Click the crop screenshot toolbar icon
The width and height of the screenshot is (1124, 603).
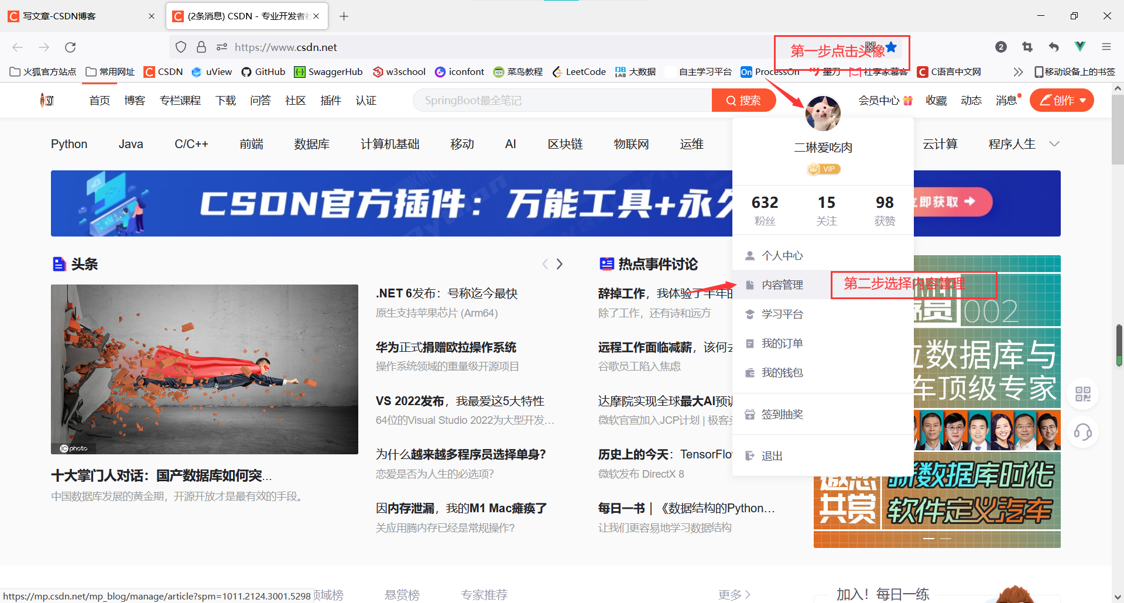[1027, 47]
